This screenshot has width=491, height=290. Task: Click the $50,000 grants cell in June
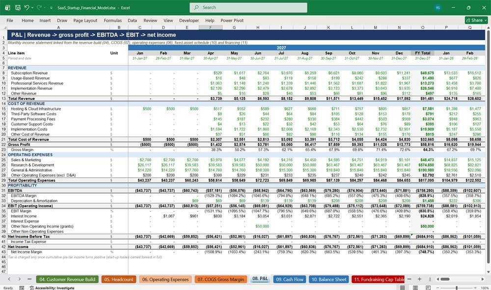262,226
